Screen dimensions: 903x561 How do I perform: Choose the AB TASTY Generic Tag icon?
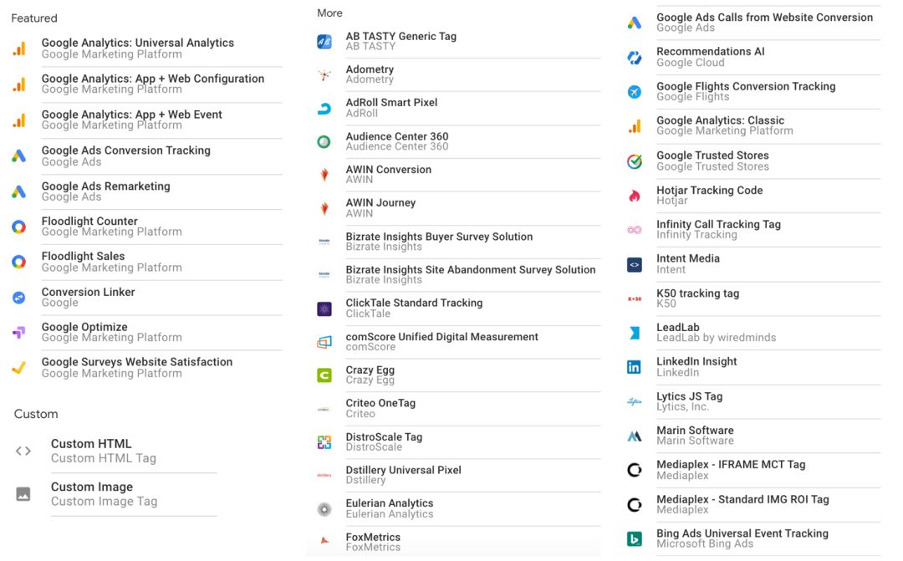point(324,42)
